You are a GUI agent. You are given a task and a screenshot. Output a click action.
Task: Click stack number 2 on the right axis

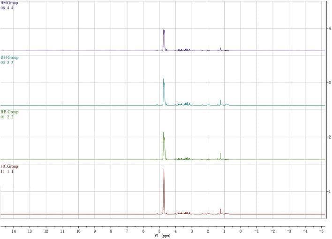329,137
